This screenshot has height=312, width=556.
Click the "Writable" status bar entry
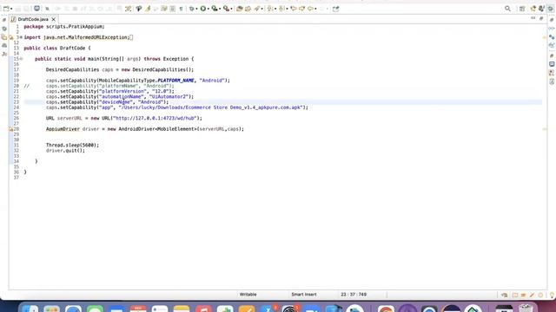coord(248,295)
